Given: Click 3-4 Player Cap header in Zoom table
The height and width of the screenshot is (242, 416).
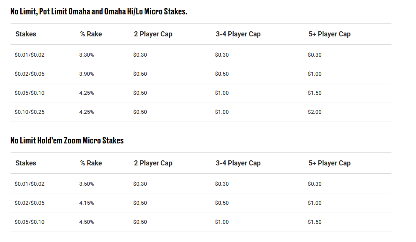Looking at the screenshot, I should tap(238, 163).
